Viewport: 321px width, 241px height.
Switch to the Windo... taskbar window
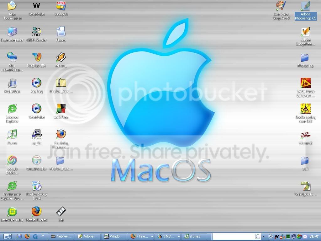point(114,237)
